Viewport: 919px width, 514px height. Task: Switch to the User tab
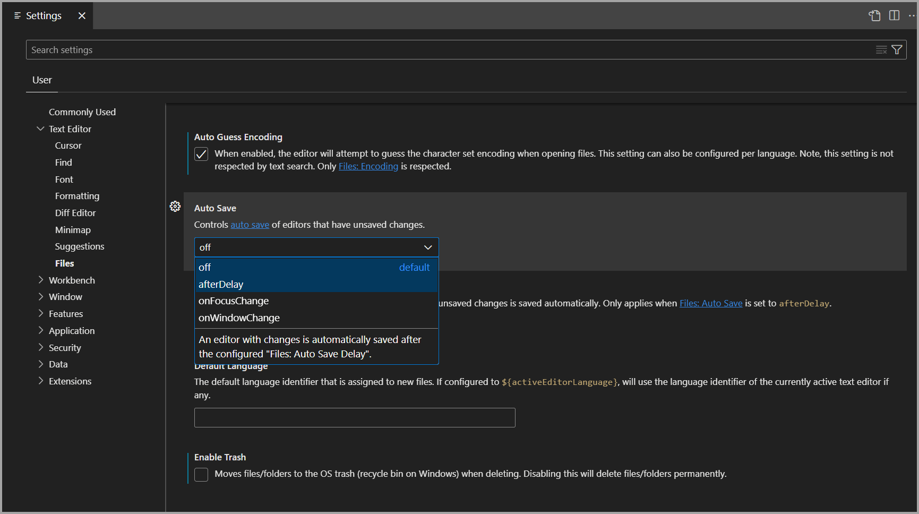coord(41,80)
